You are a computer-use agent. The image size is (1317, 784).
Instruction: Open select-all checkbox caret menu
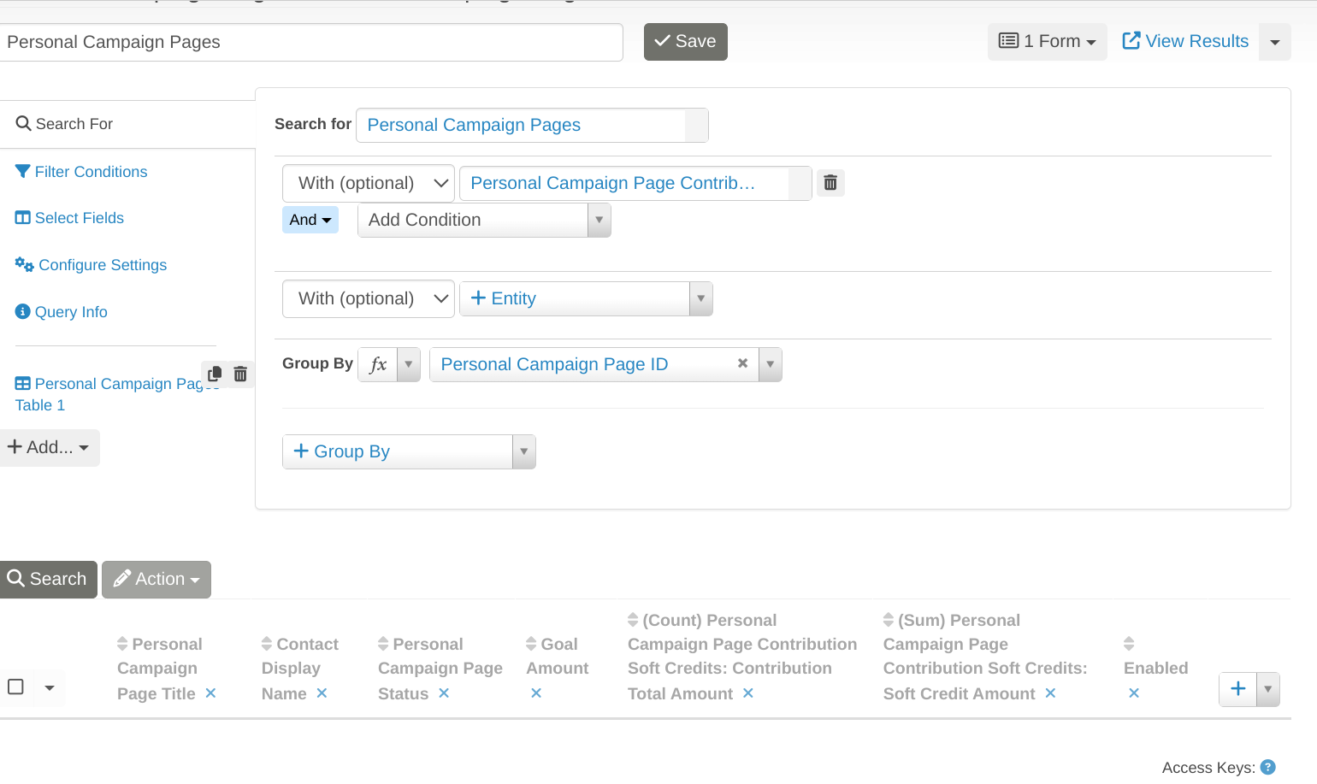[x=50, y=687]
